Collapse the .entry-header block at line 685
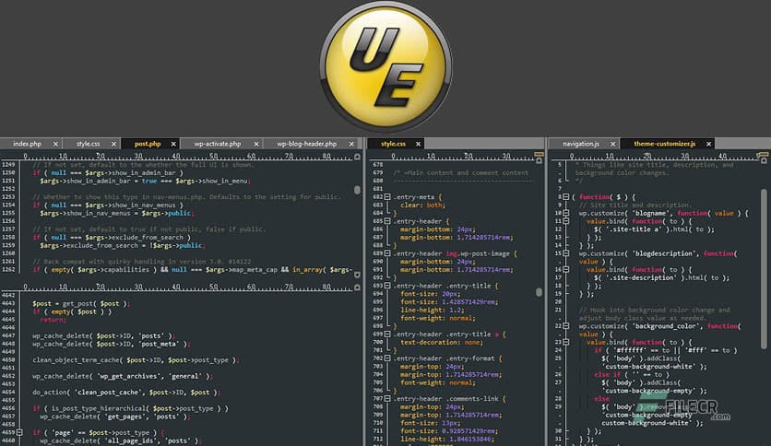 387,221
